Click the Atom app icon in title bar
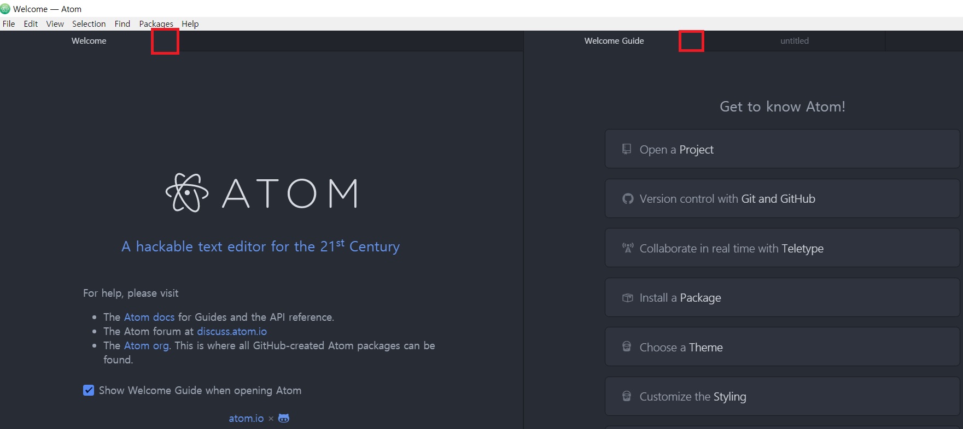This screenshot has width=963, height=429. click(x=5, y=9)
